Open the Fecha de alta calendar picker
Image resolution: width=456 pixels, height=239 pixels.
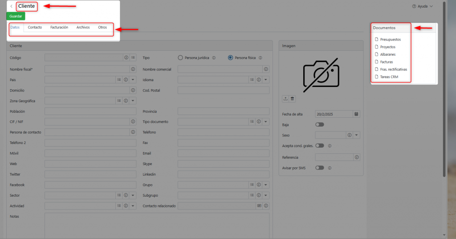tap(356, 114)
